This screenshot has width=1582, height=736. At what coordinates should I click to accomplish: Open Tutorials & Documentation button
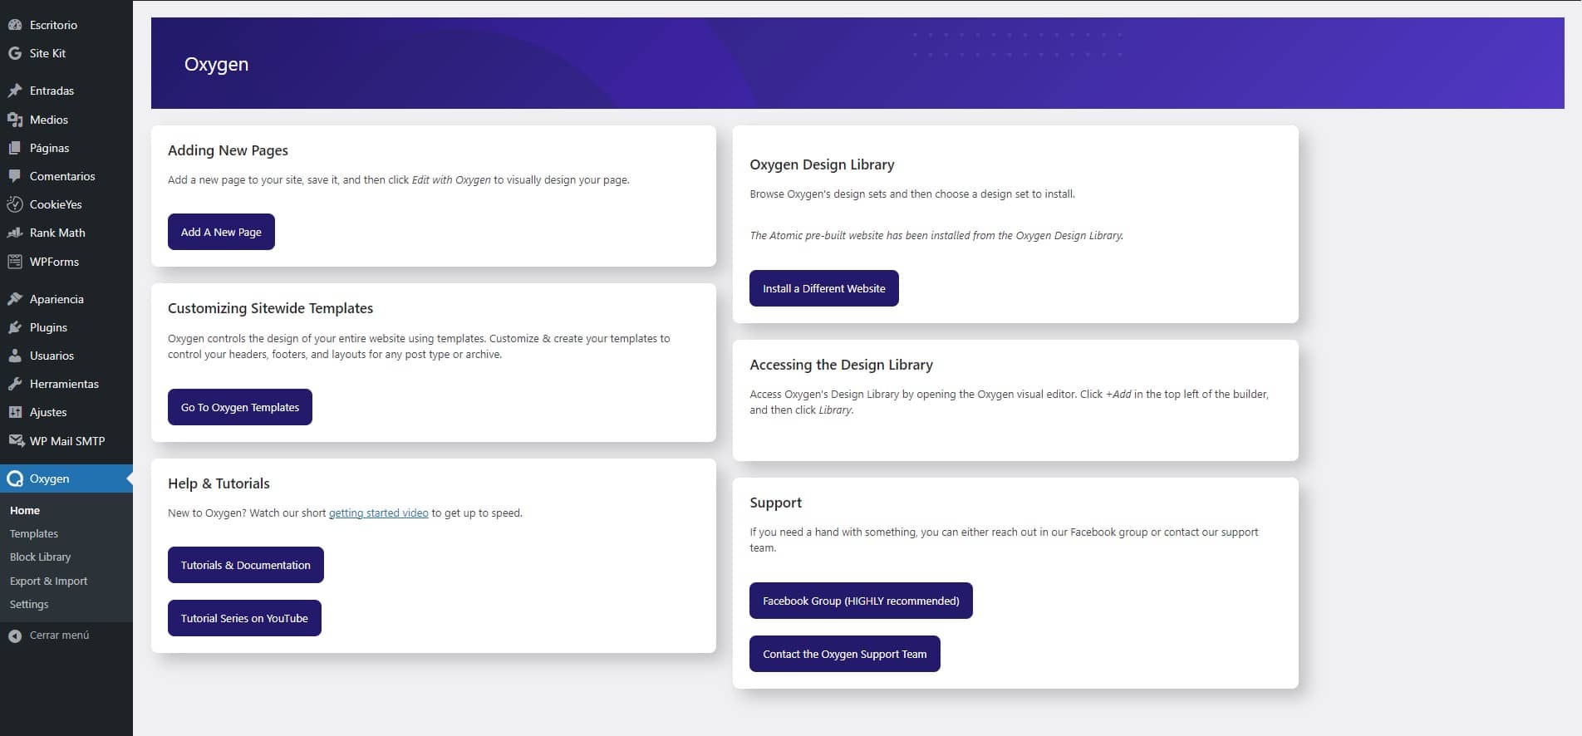coord(246,565)
